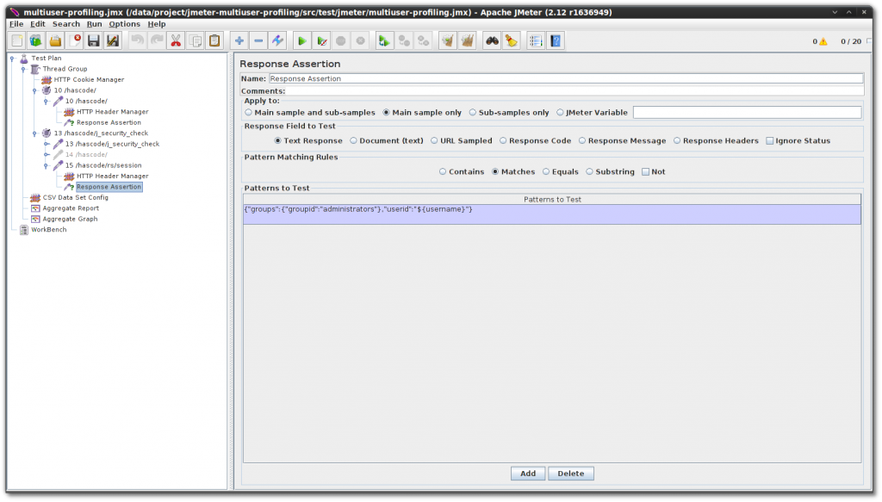Screen dimensions: 882x502
Task: Enable the Ignore Status checkbox
Action: [769, 139]
